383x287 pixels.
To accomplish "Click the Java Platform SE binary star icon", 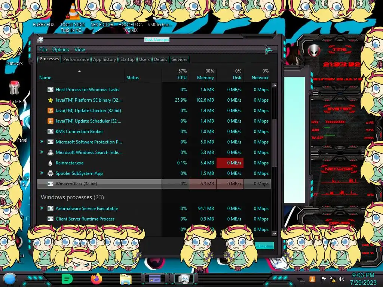I will point(50,100).
